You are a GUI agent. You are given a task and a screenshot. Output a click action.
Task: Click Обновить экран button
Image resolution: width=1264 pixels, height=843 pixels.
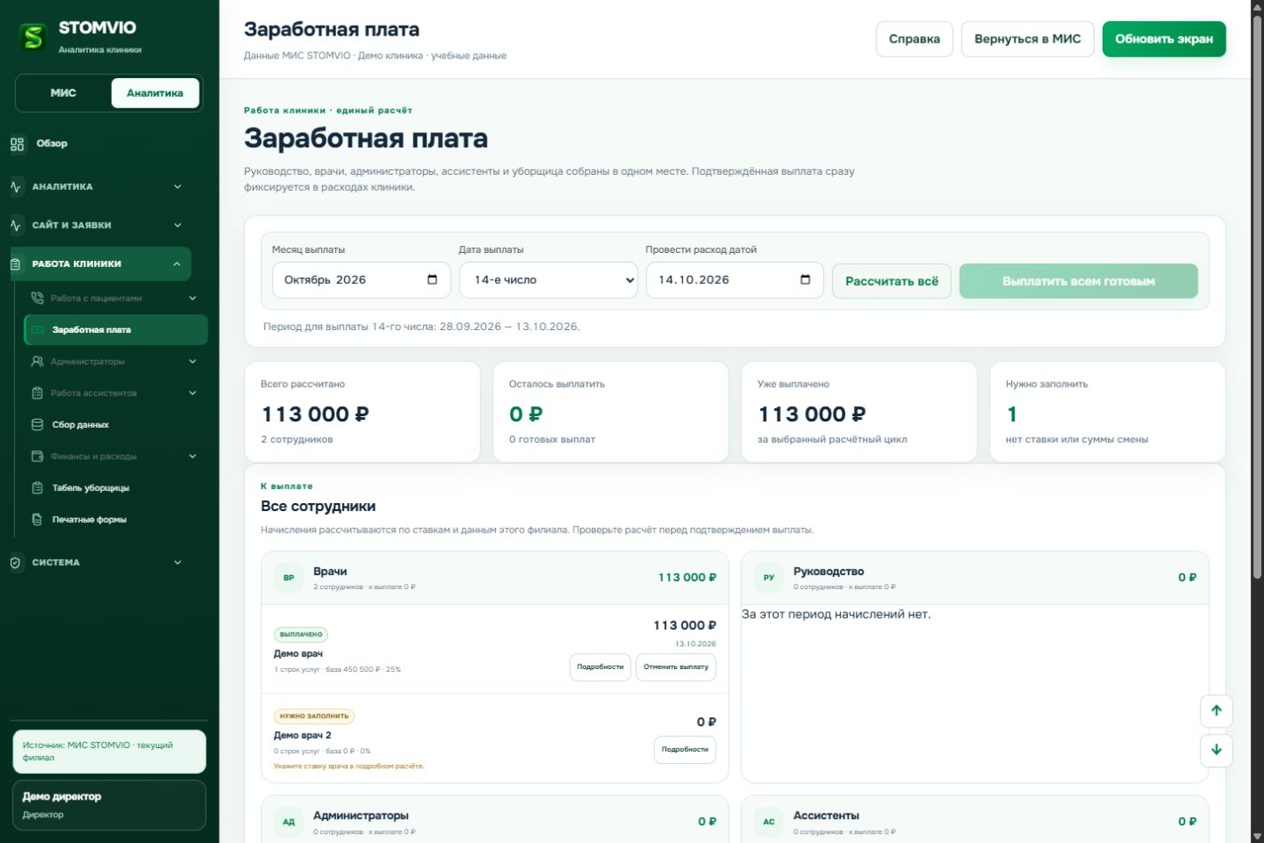click(x=1164, y=39)
